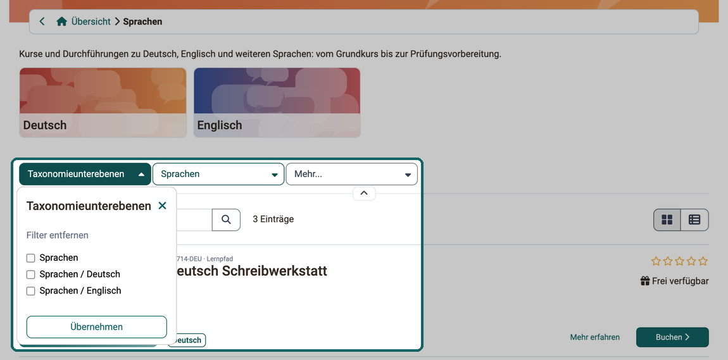Switch to list view
This screenshot has width=728, height=360.
pos(694,220)
